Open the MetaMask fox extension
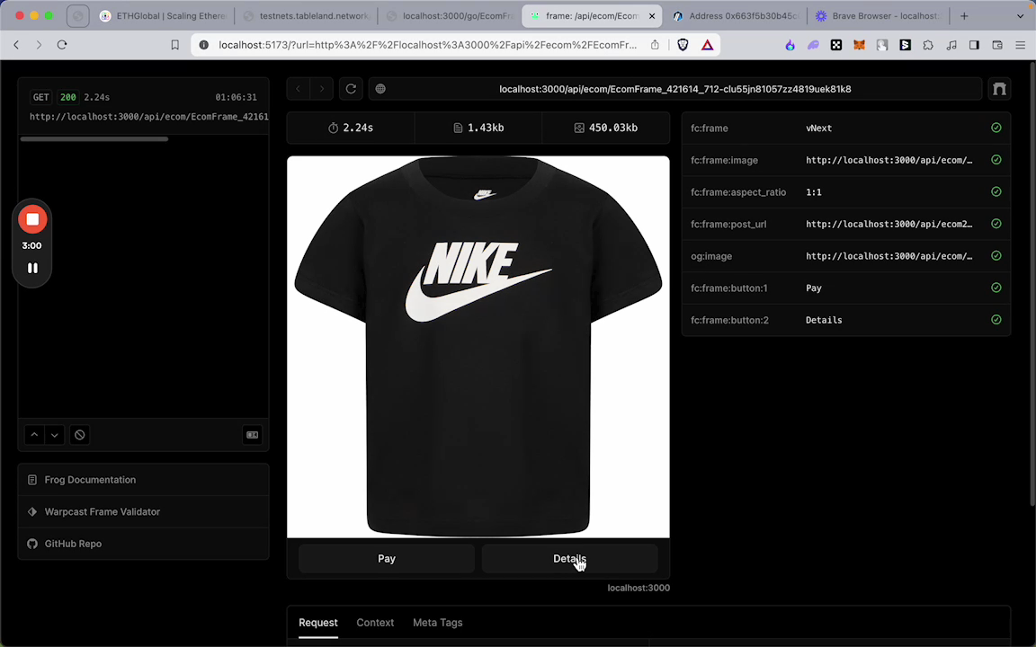1036x647 pixels. click(860, 45)
